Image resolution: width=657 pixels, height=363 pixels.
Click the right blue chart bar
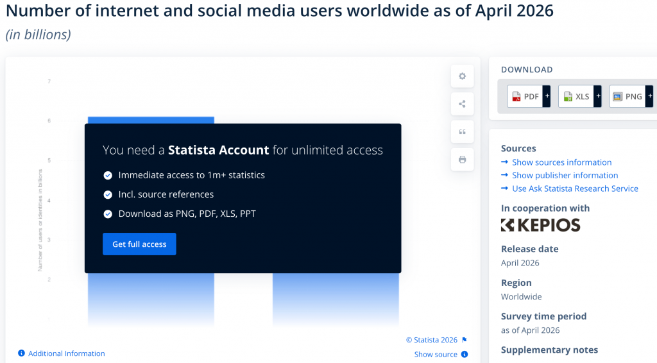[336, 300]
